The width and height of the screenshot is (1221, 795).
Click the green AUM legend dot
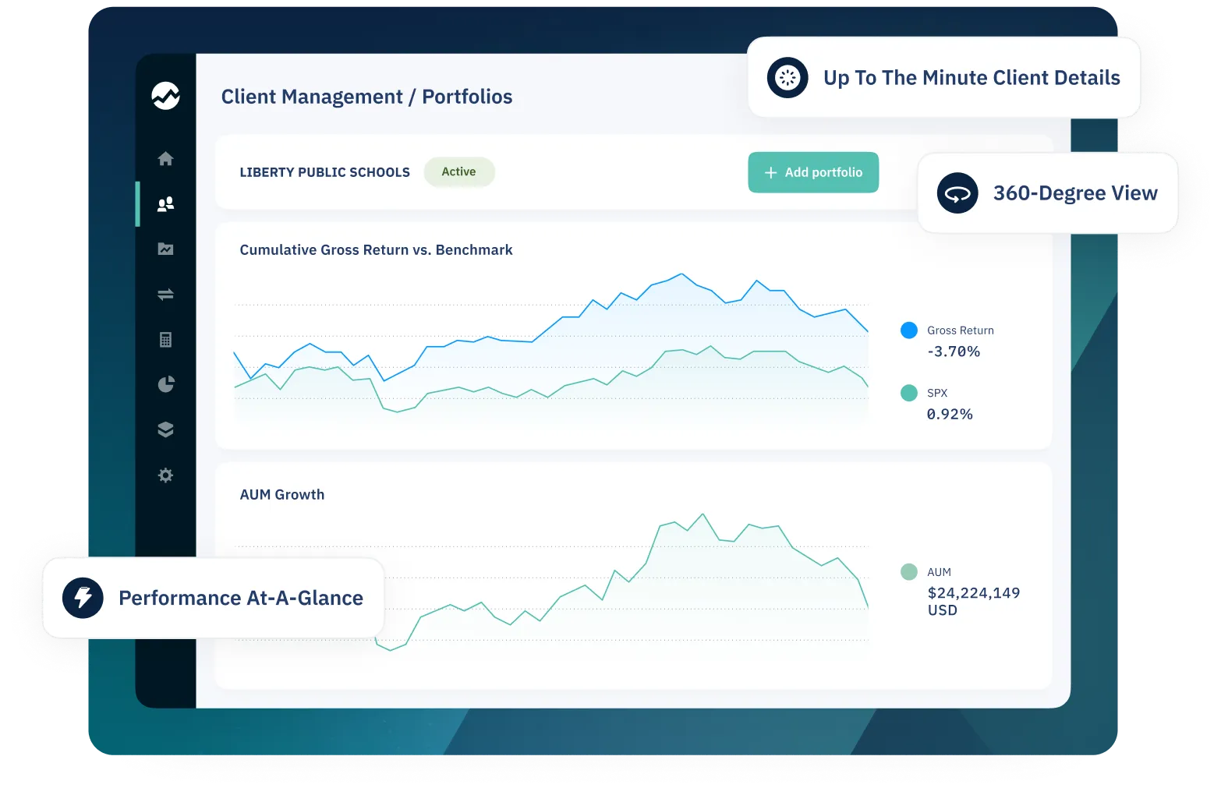click(909, 572)
